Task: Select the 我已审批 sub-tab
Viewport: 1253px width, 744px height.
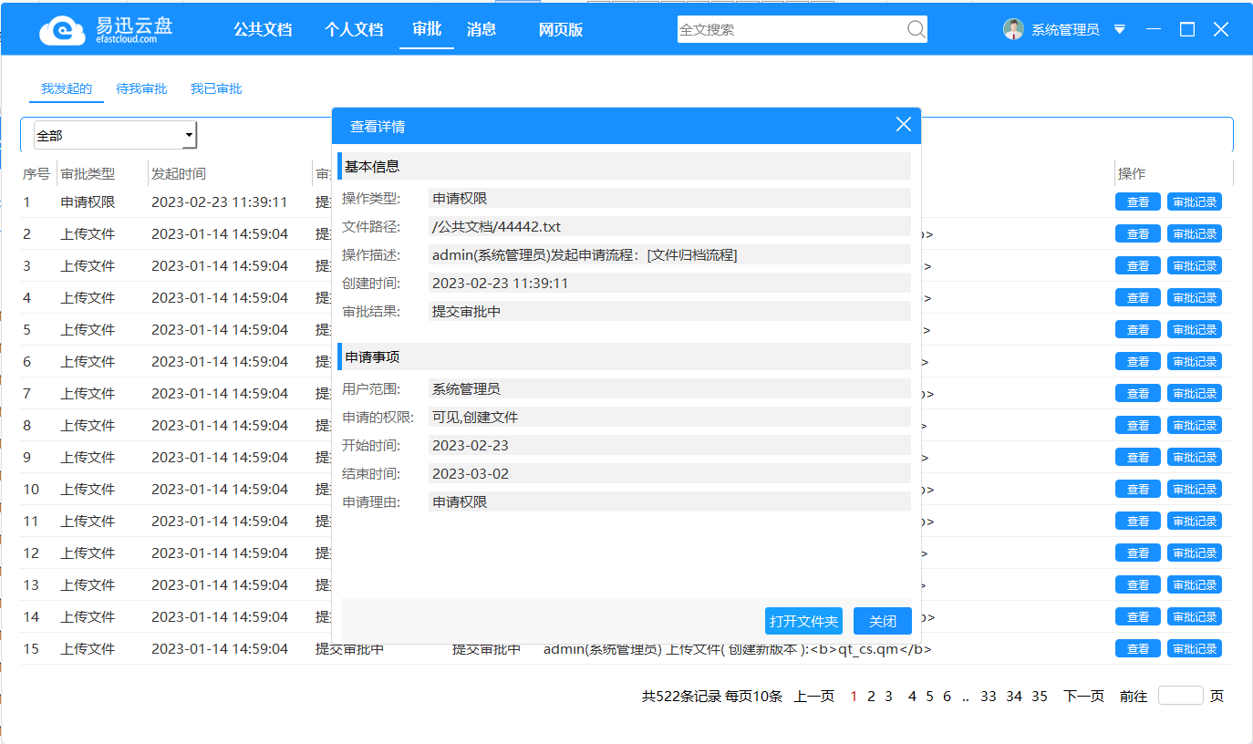Action: [x=216, y=88]
